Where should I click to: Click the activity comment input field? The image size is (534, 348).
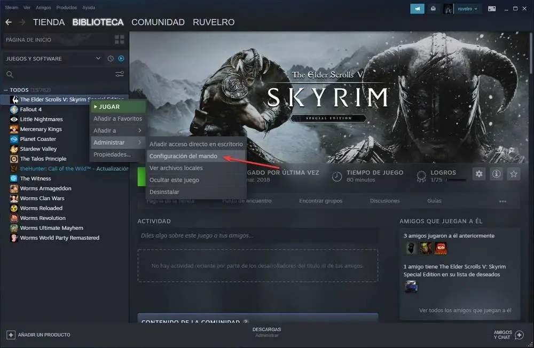[x=258, y=235]
